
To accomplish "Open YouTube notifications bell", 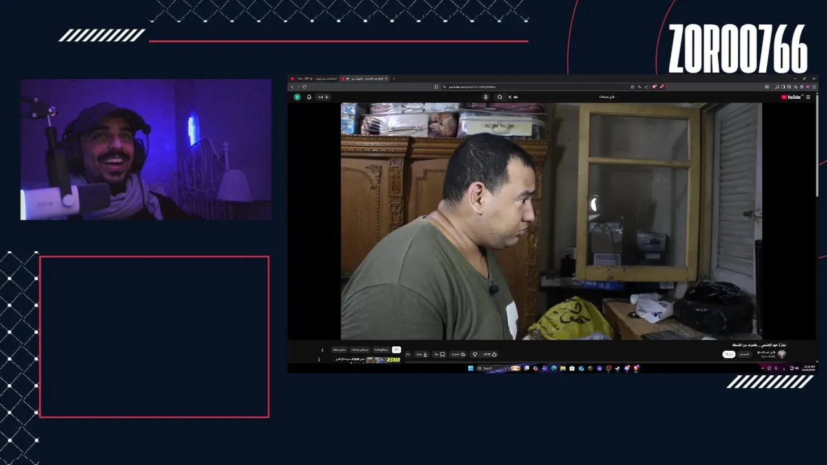I will pos(309,97).
